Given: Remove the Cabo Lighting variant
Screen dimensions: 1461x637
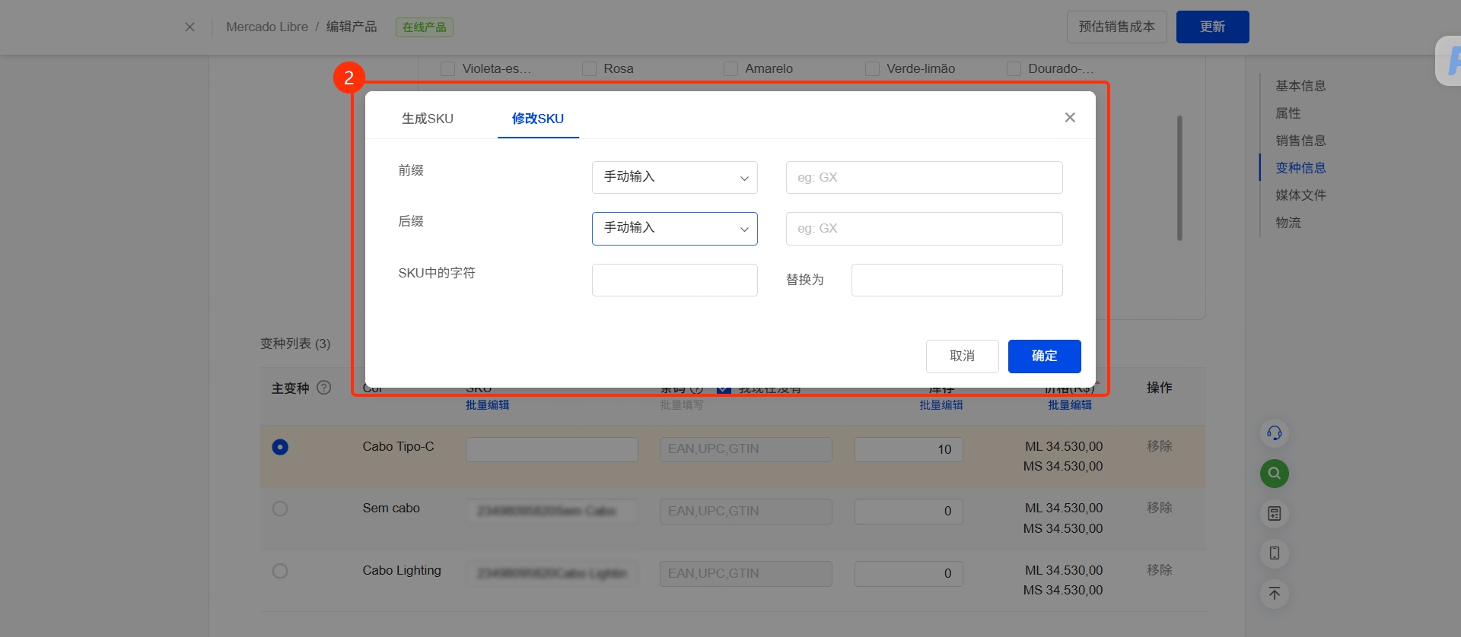Looking at the screenshot, I should (x=1160, y=570).
